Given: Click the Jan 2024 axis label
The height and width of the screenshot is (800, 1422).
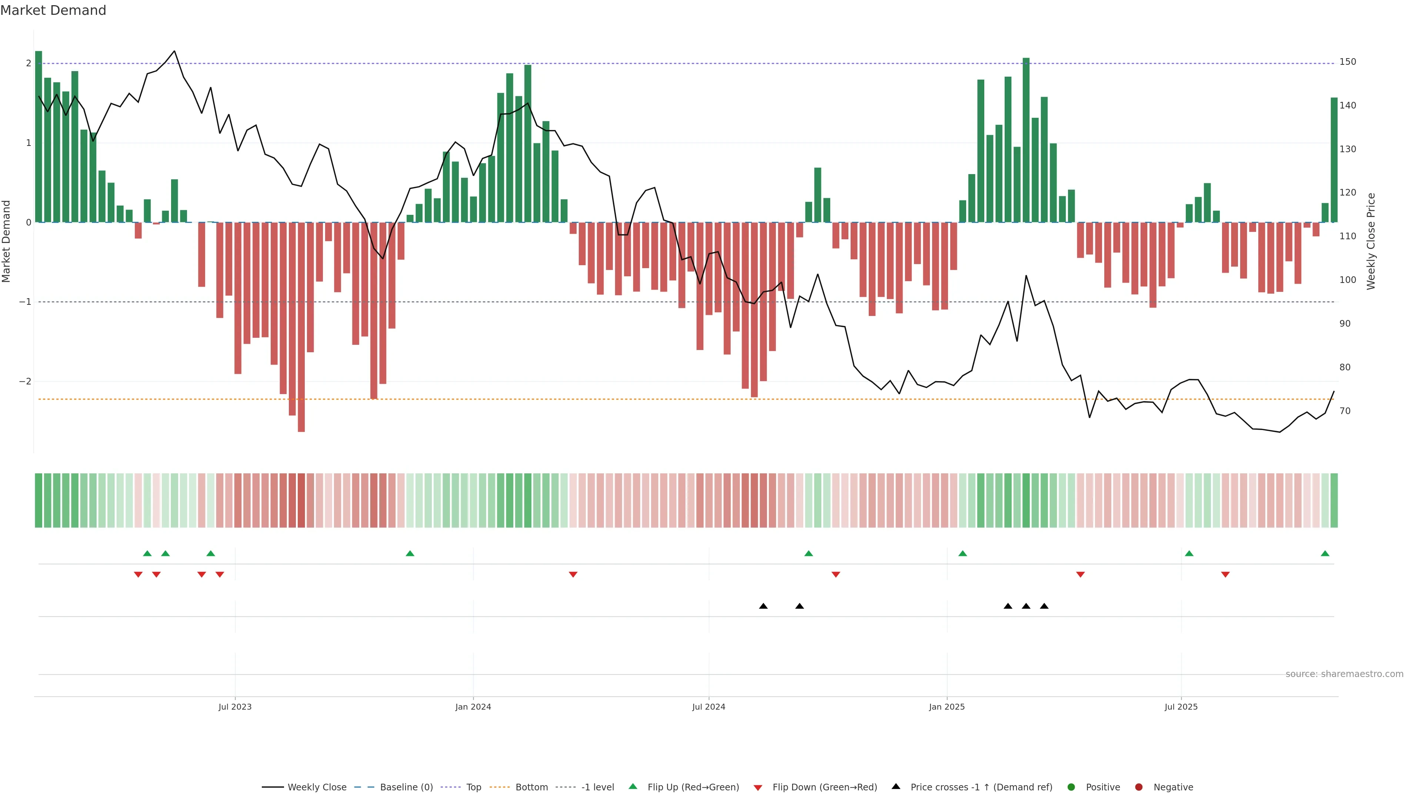Looking at the screenshot, I should (473, 707).
